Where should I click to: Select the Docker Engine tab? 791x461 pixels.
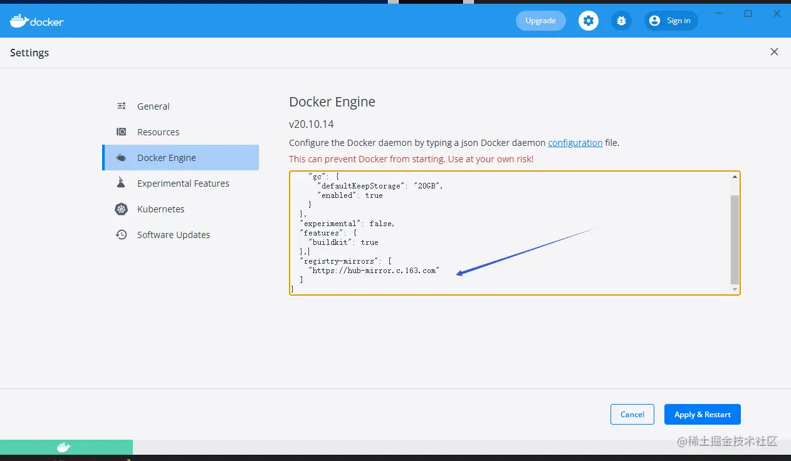(x=181, y=158)
